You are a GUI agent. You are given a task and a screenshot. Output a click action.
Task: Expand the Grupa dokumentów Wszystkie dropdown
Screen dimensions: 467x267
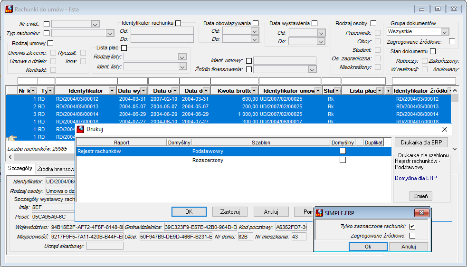pos(444,32)
